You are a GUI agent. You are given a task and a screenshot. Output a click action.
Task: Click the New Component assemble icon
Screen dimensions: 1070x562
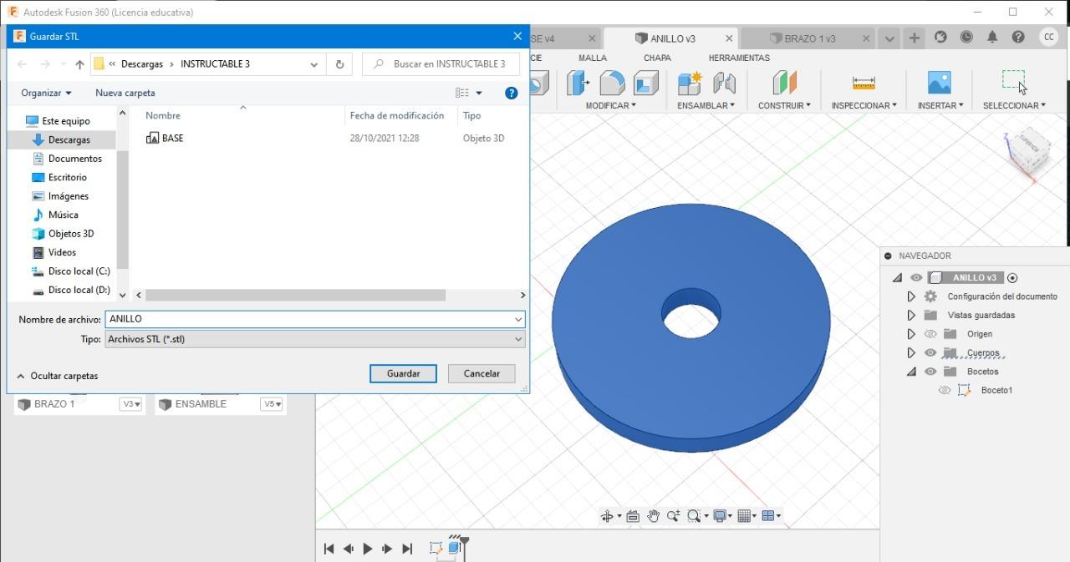(x=690, y=83)
